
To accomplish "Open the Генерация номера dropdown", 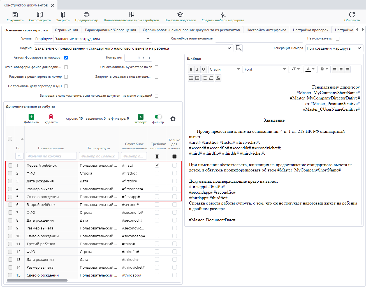I will point(359,48).
